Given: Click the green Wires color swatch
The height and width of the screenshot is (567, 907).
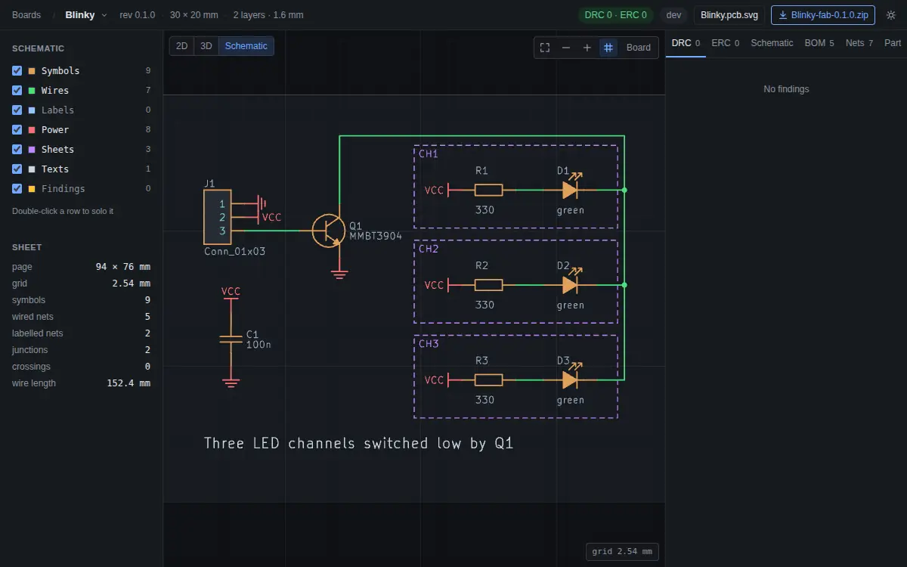Looking at the screenshot, I should pos(32,91).
